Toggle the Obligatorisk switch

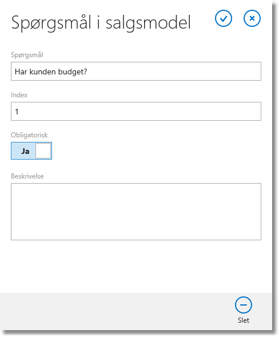pyautogui.click(x=31, y=150)
